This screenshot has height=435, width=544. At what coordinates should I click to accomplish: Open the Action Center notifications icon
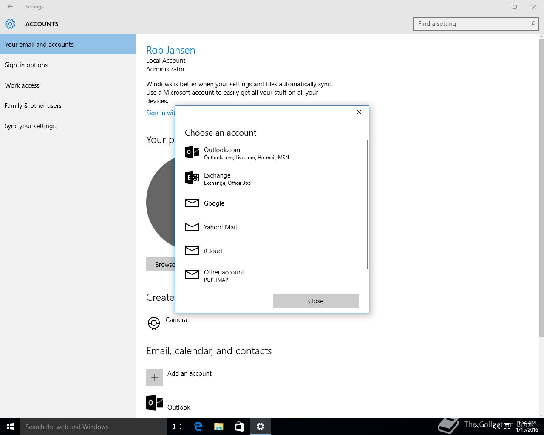click(507, 427)
